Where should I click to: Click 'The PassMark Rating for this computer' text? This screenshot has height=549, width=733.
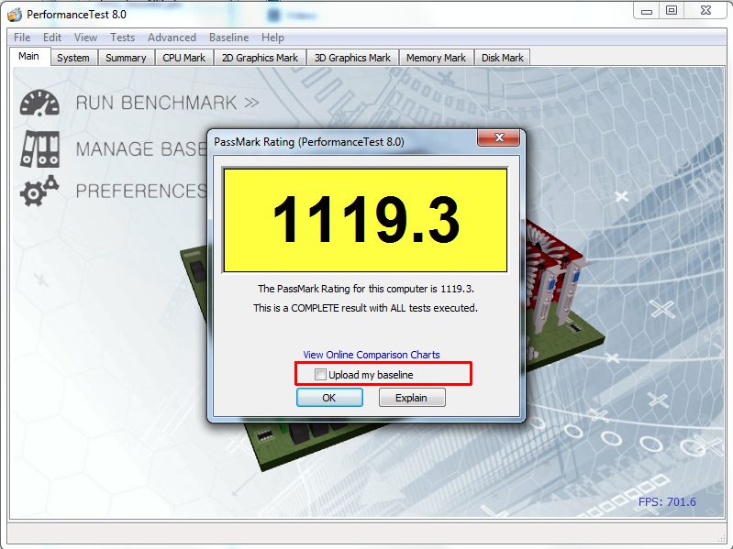click(366, 289)
